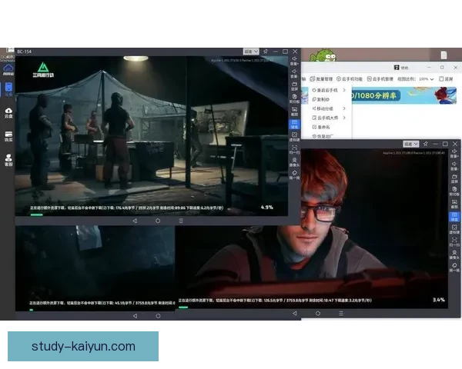The image size is (462, 369).
Task: Expand the 移动分组 submenu arrow
Action: (x=344, y=108)
